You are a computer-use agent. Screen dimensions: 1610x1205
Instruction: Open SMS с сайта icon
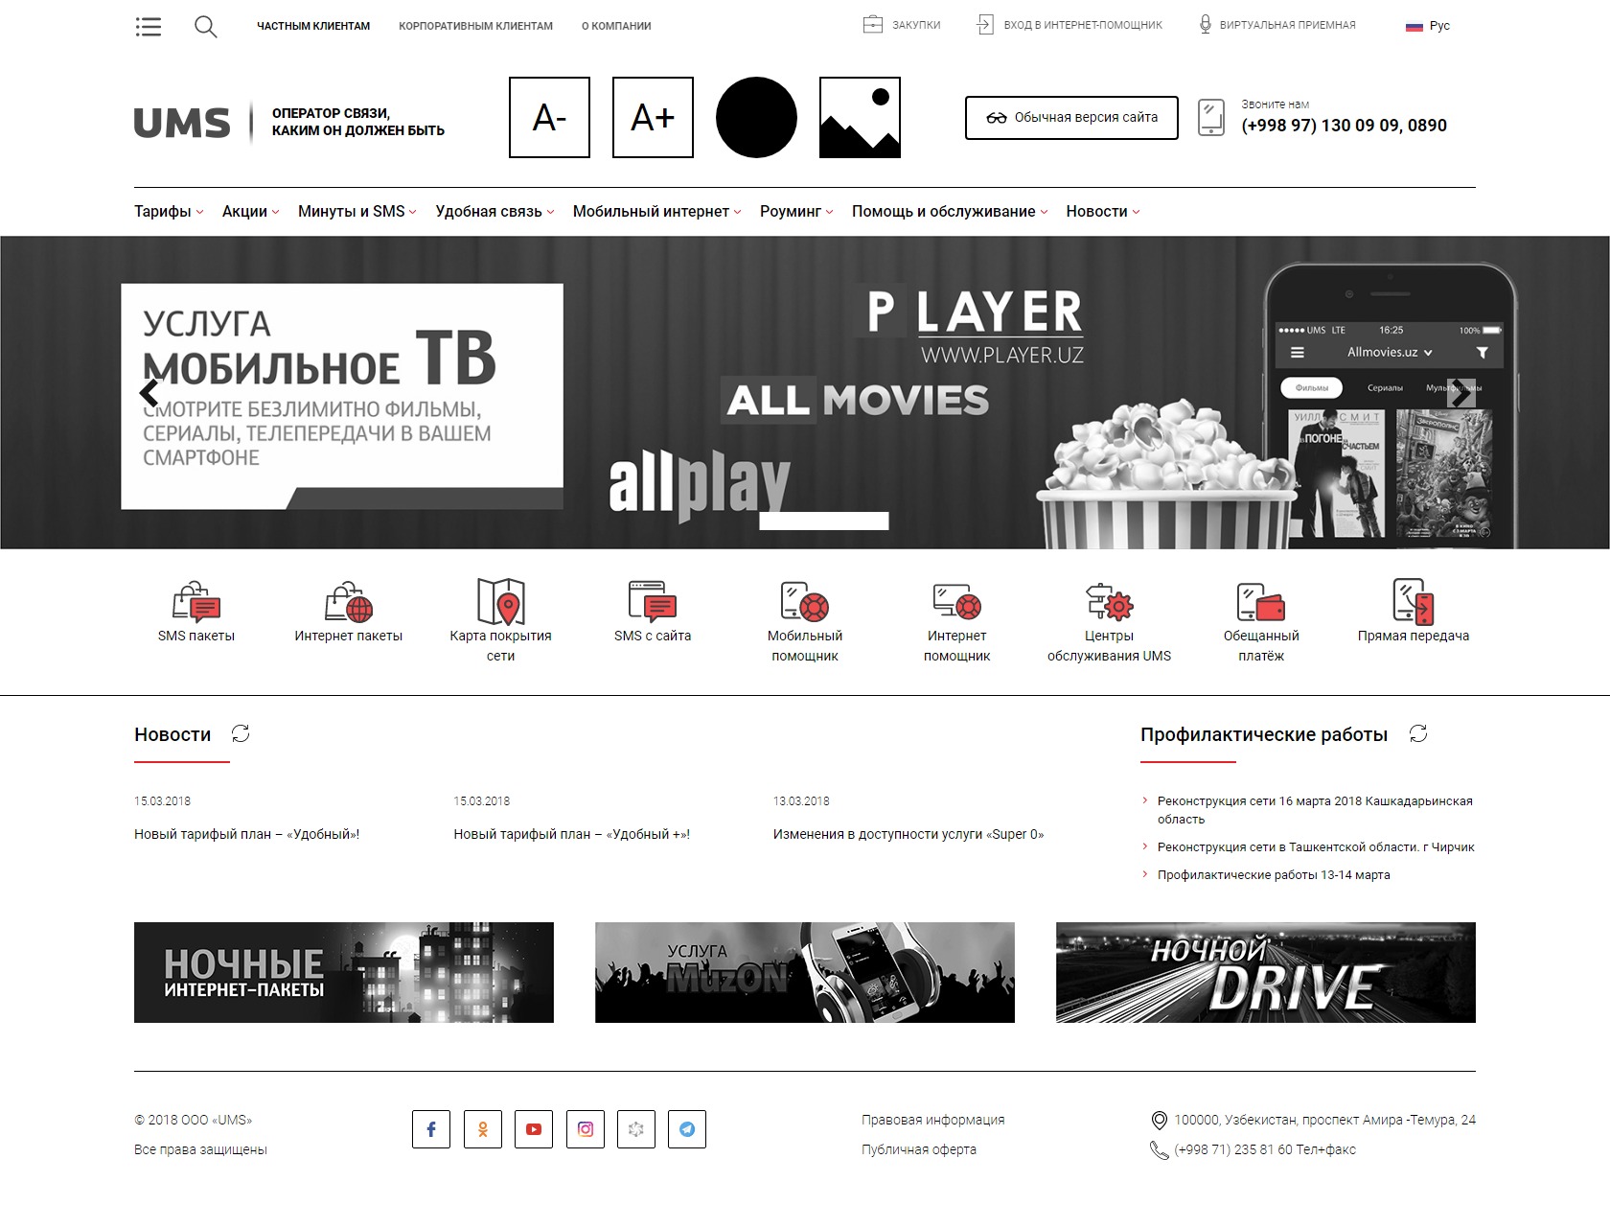(x=653, y=602)
